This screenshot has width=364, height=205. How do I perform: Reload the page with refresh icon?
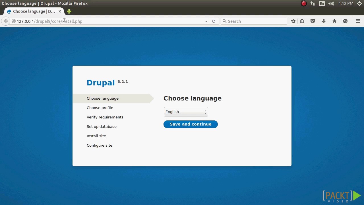click(214, 21)
